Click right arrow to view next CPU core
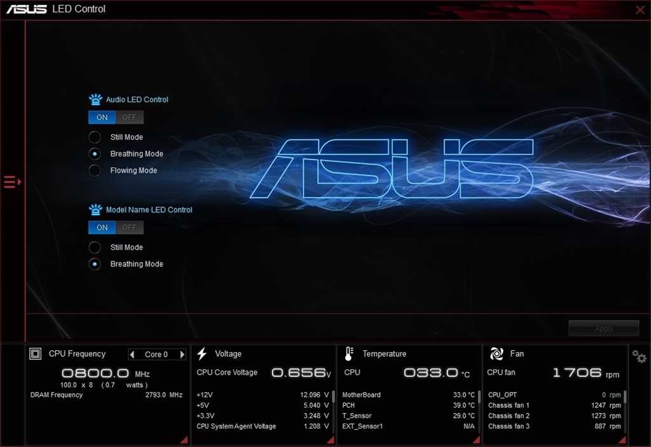The width and height of the screenshot is (651, 447). click(x=182, y=354)
